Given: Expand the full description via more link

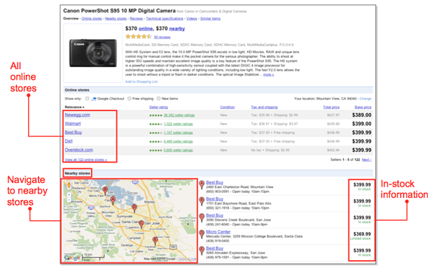Looking at the screenshot, I should point(269,75).
